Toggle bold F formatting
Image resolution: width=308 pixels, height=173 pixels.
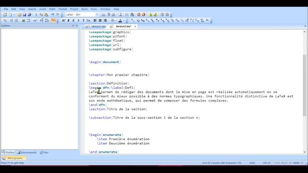point(68,20)
